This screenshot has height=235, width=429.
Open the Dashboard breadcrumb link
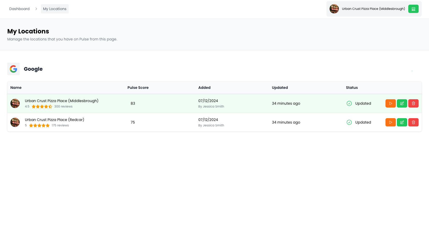pos(19,9)
